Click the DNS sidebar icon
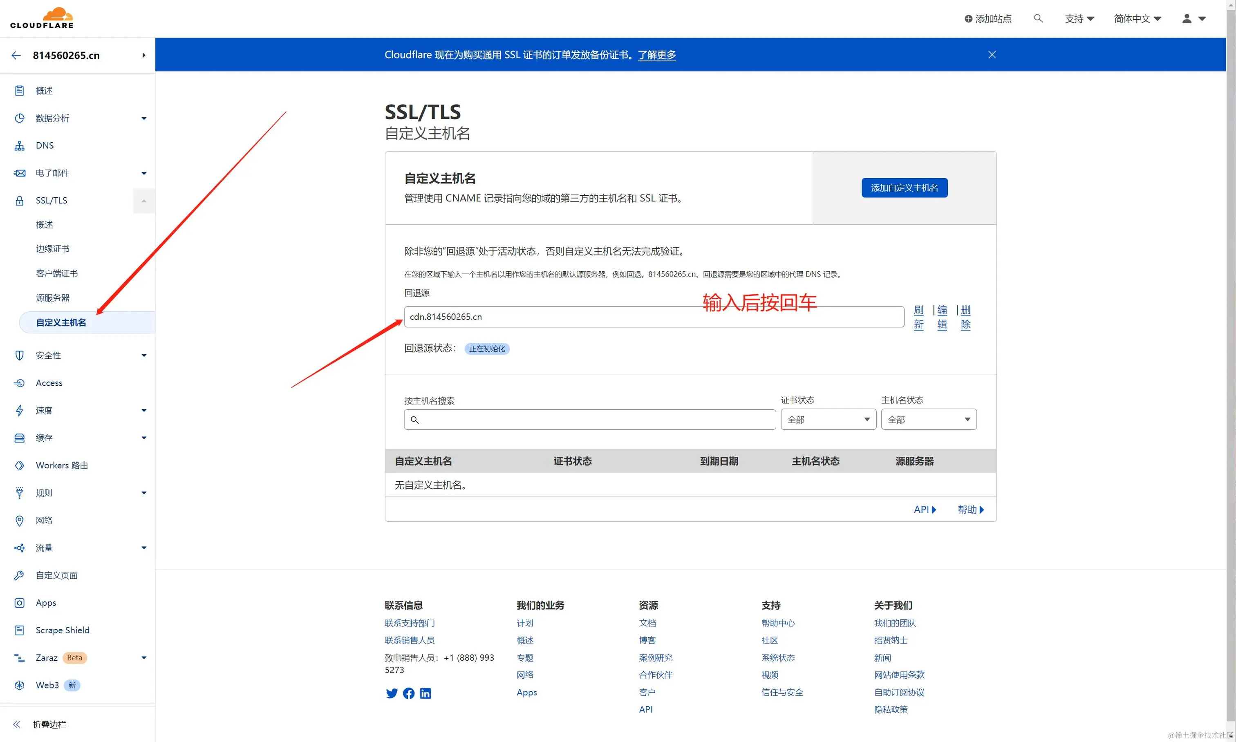The width and height of the screenshot is (1236, 742). (x=20, y=145)
